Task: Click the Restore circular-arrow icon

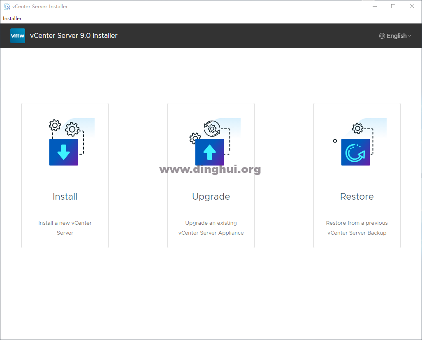Action: tap(355, 152)
